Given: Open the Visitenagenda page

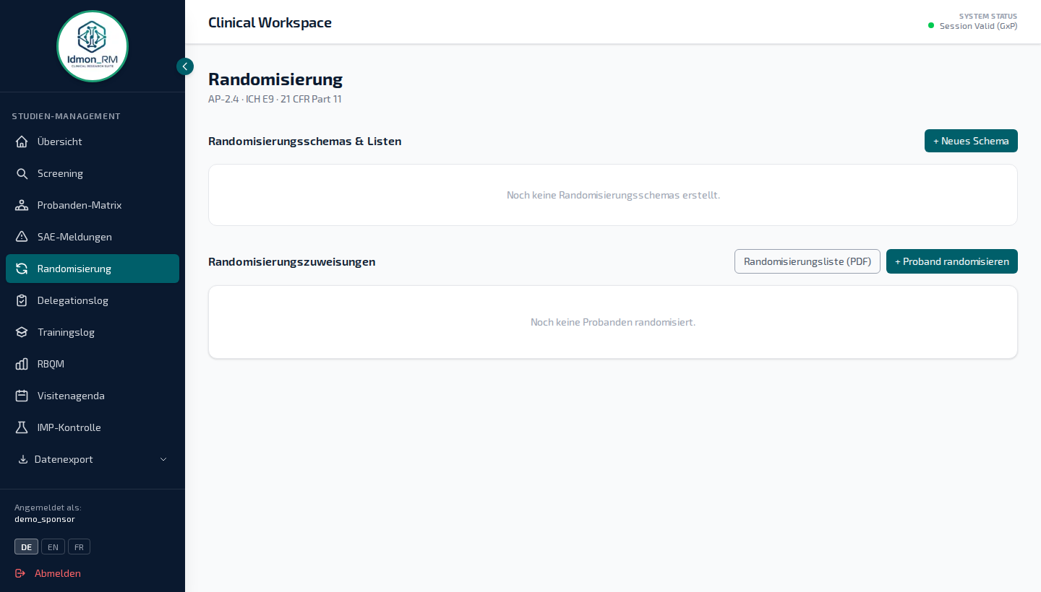Looking at the screenshot, I should coord(93,396).
